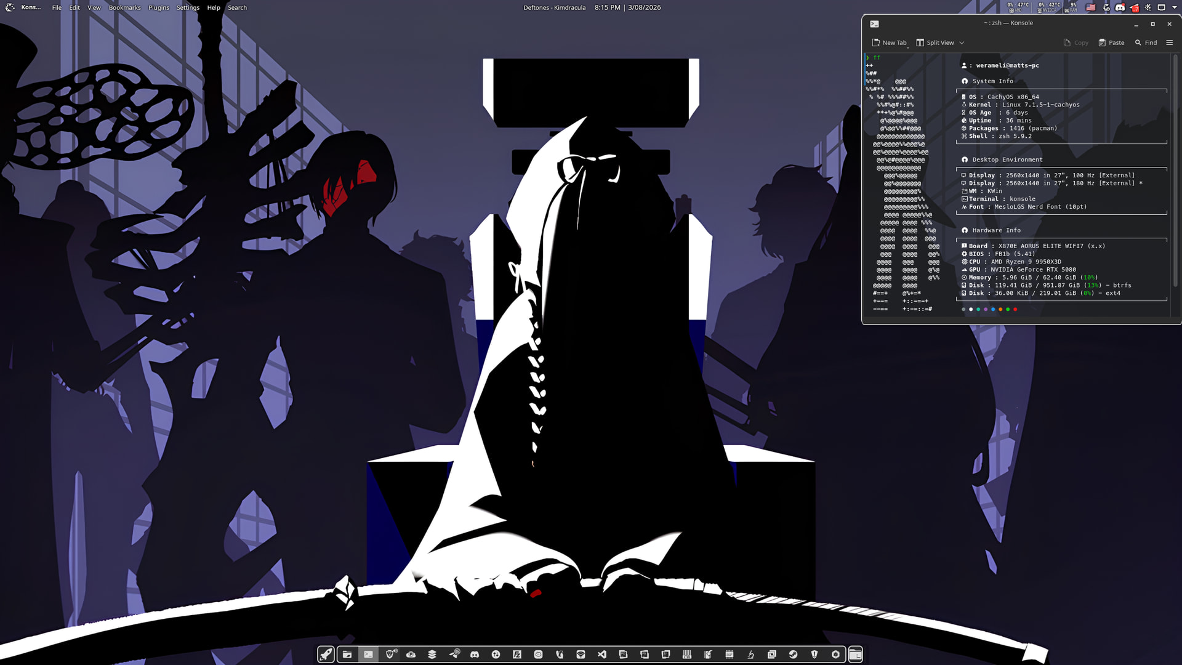Open the Plugins menu
1182x665 pixels.
(159, 7)
